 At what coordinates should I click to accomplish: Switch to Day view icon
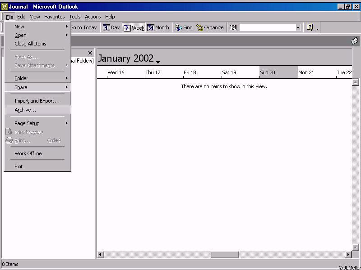(111, 27)
